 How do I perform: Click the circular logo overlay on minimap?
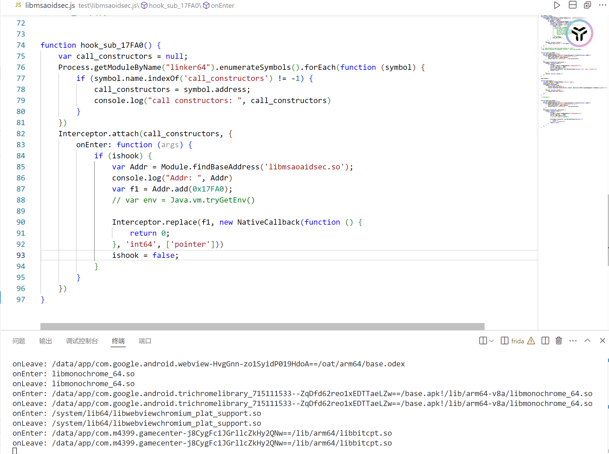pos(579,33)
